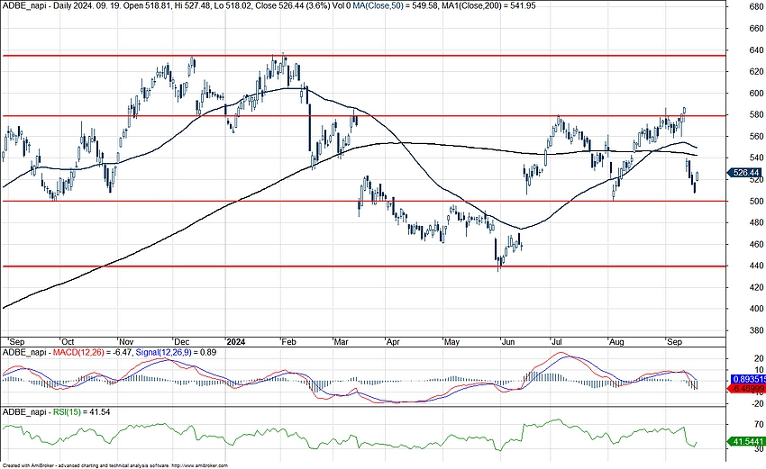Click the 620 price axis label
Image resolution: width=766 pixels, height=469 pixels.
(x=756, y=72)
